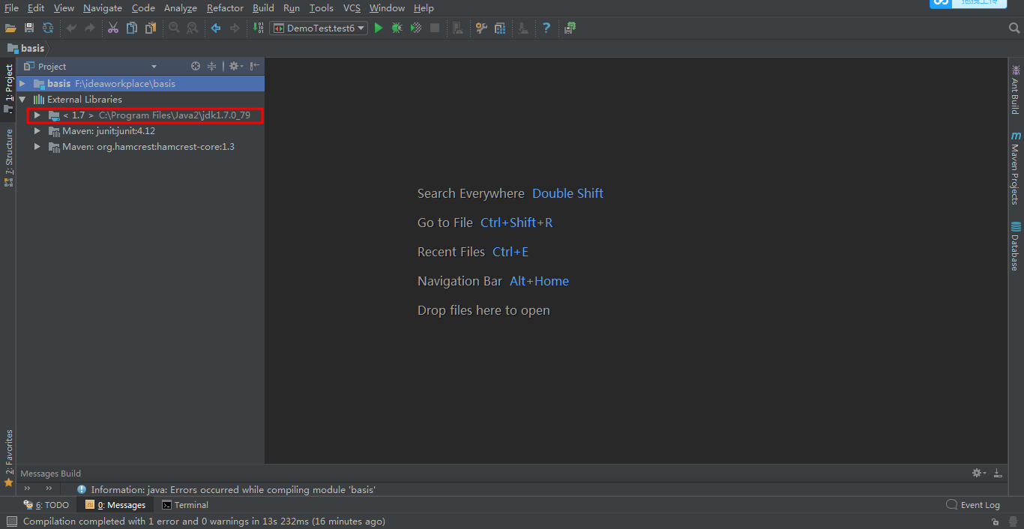1024x529 pixels.
Task: Switch to the 6: TODO tab
Action: 46,505
